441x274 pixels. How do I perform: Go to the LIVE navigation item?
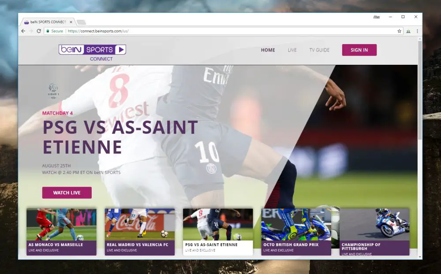pos(292,50)
